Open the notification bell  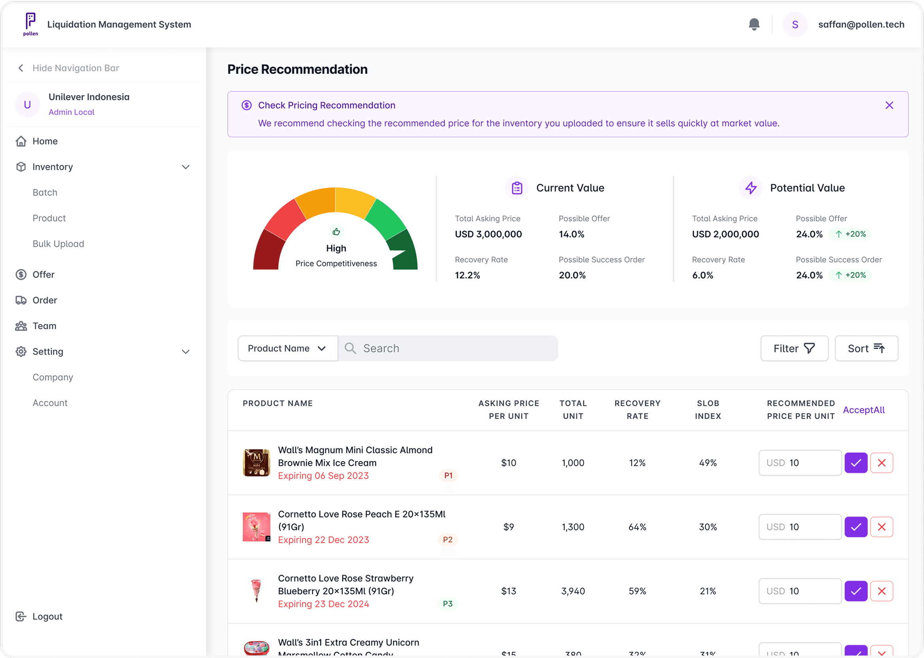click(753, 25)
